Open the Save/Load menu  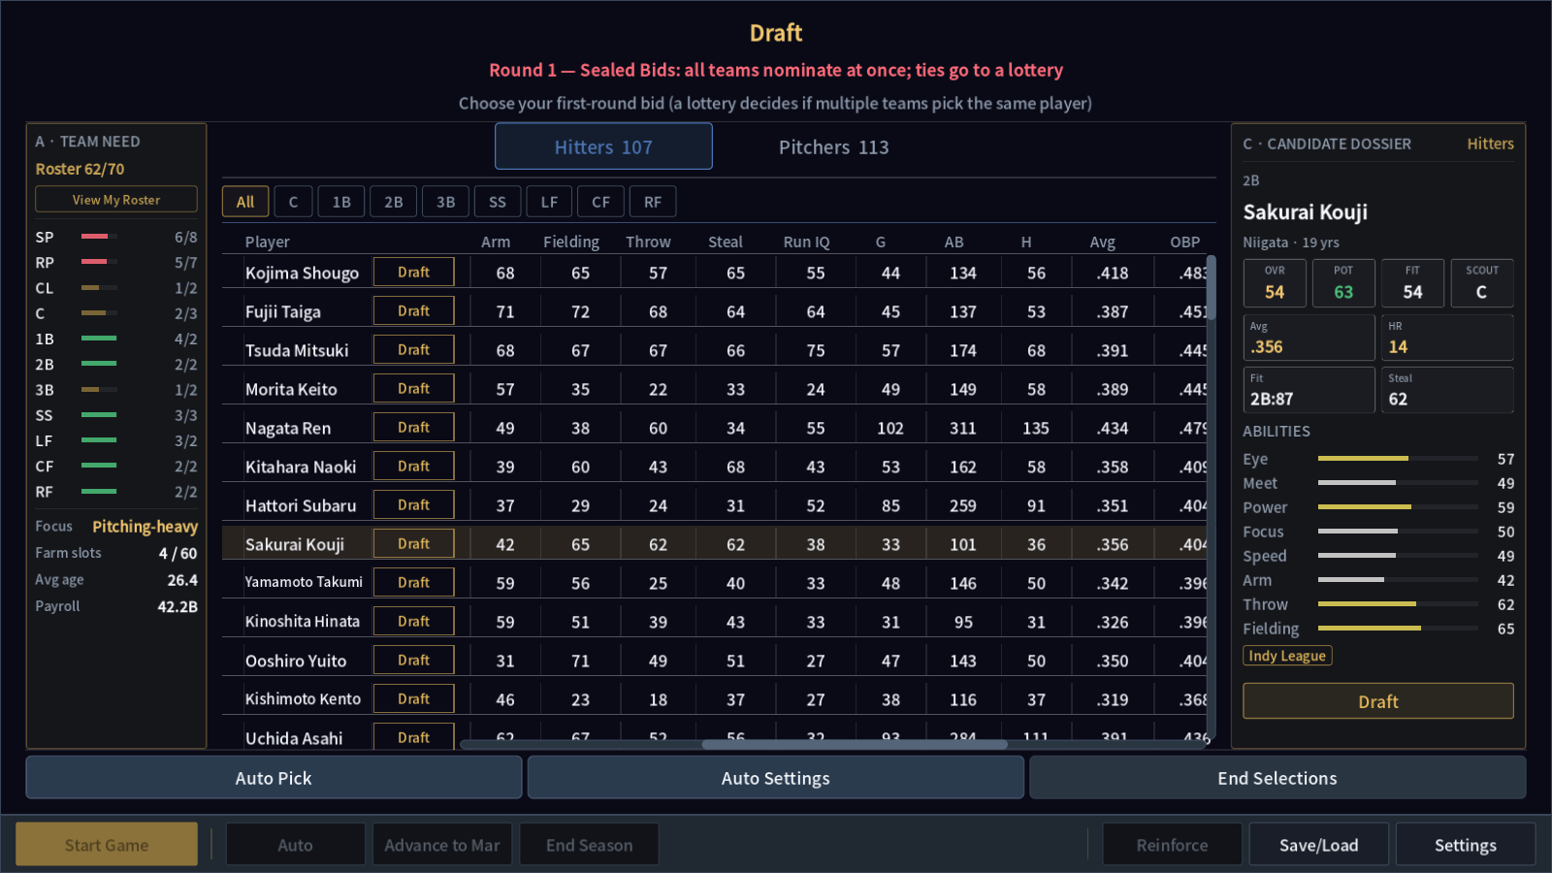(1318, 845)
